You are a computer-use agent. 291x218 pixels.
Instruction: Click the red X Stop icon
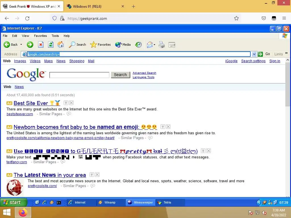(41, 45)
